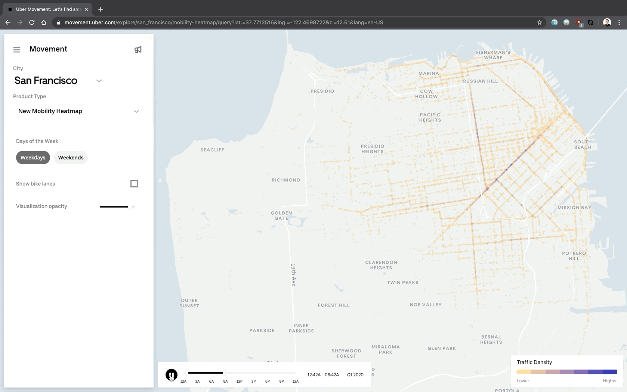Select the Uber Movement browser tab
This screenshot has width=627, height=392.
coord(48,9)
